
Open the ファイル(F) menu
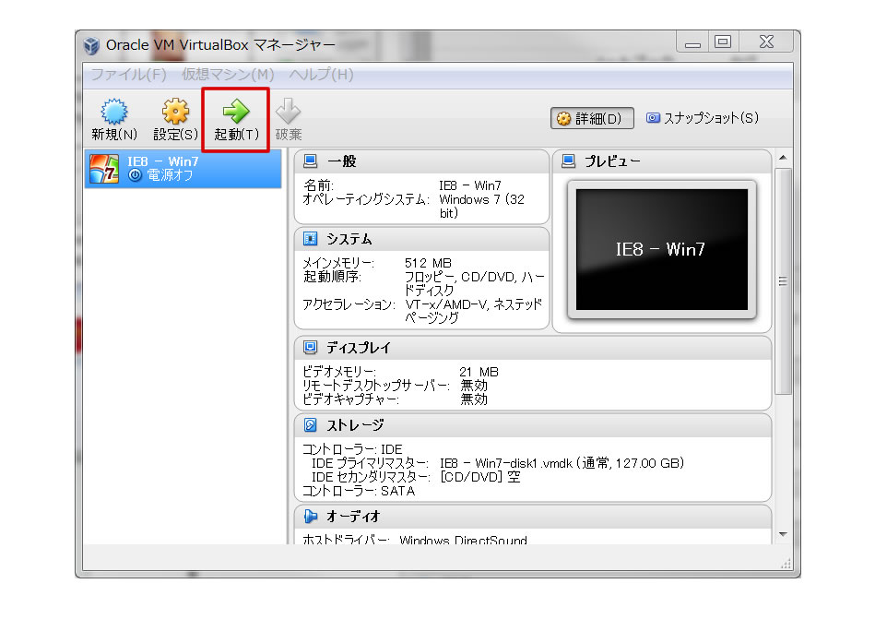[x=128, y=74]
